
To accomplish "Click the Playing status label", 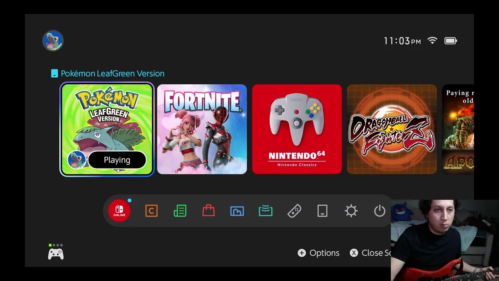I will click(117, 160).
